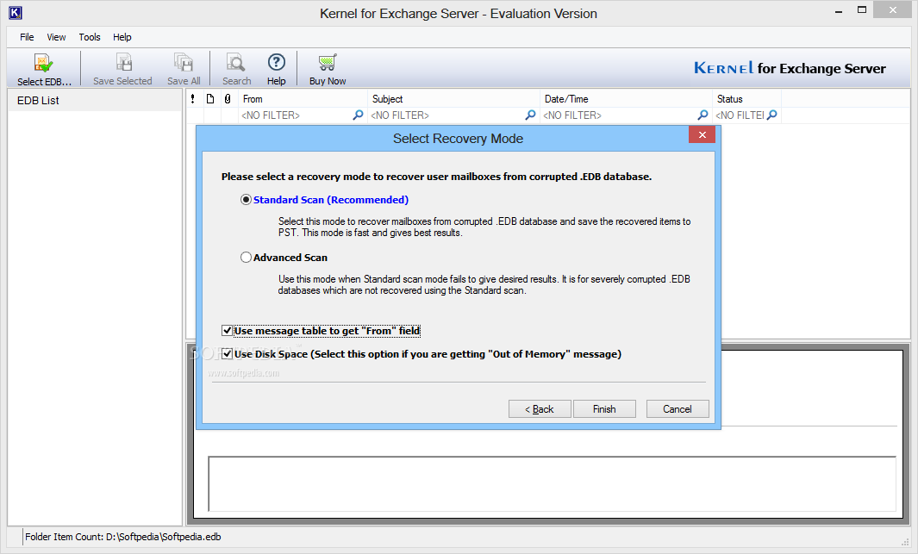Click the Date/Time column header
Viewport: 918px width, 554px height.
pyautogui.click(x=625, y=99)
